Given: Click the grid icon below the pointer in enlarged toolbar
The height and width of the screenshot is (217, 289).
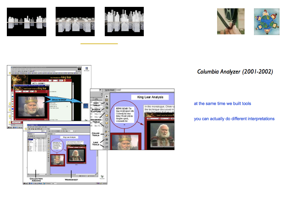Looking at the screenshot, I should 107,100.
